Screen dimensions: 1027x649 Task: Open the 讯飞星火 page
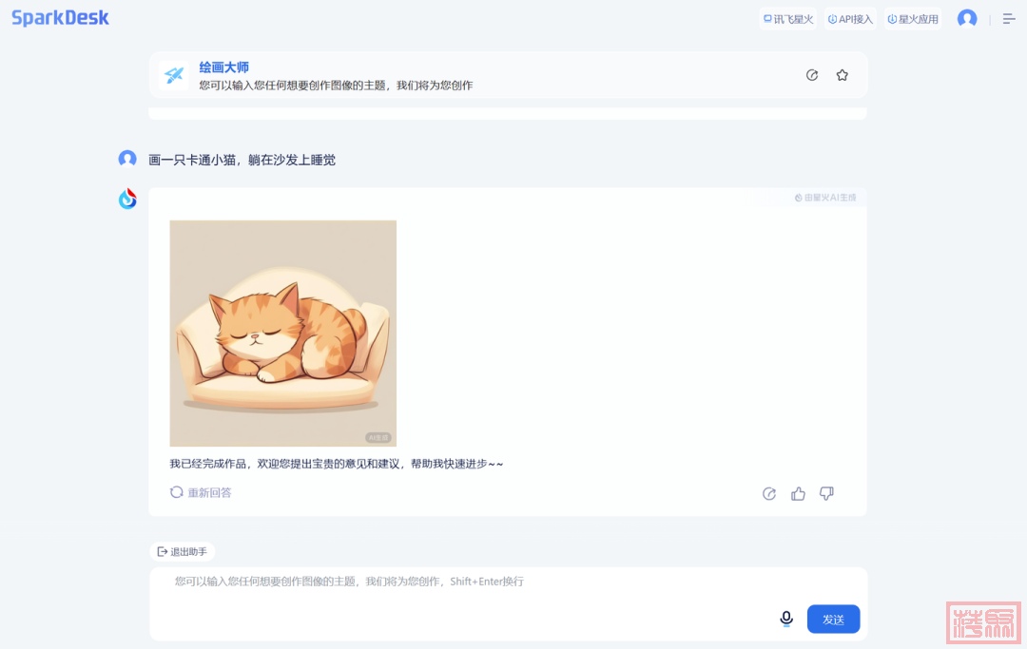pyautogui.click(x=788, y=19)
